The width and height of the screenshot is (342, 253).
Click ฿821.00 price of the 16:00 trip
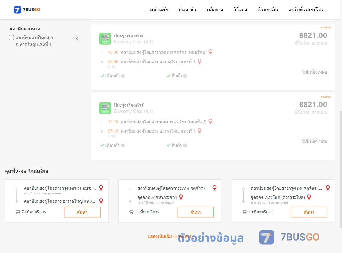pos(313,35)
